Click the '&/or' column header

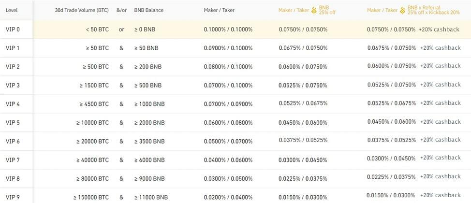tap(121, 10)
